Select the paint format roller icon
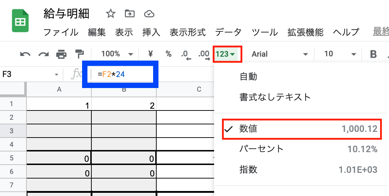 click(79, 54)
